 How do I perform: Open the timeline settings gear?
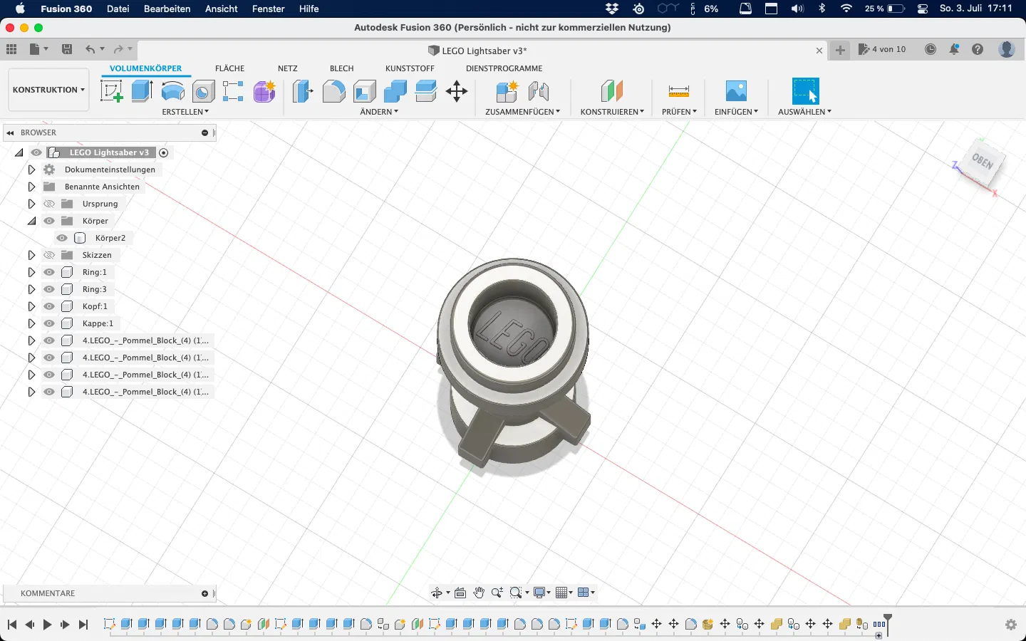click(1011, 625)
